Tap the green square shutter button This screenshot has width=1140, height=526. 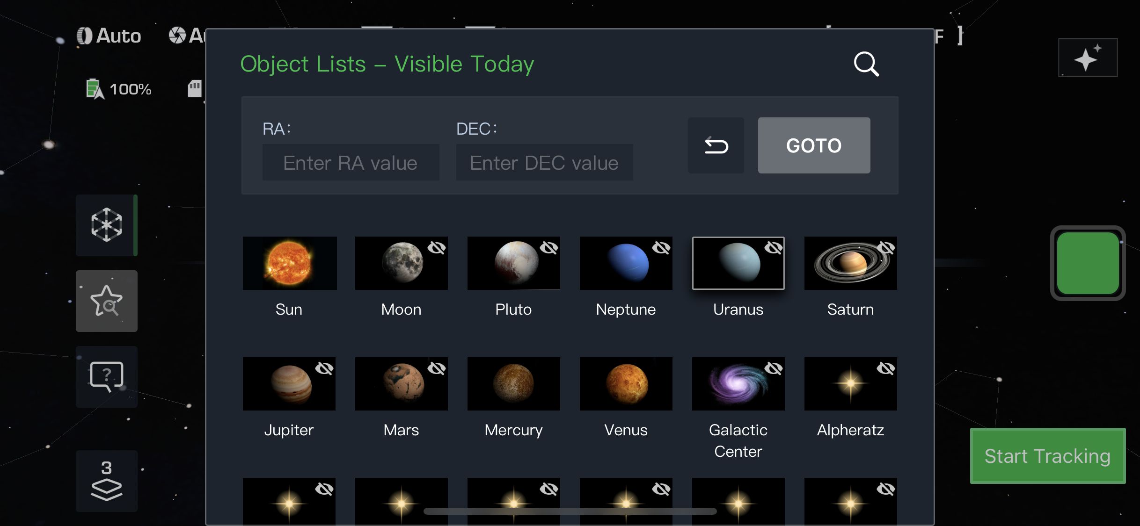pos(1088,263)
